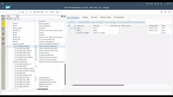The width and height of the screenshot is (173, 97).
Task: Click the search settings gear icon
Action: click(65, 16)
